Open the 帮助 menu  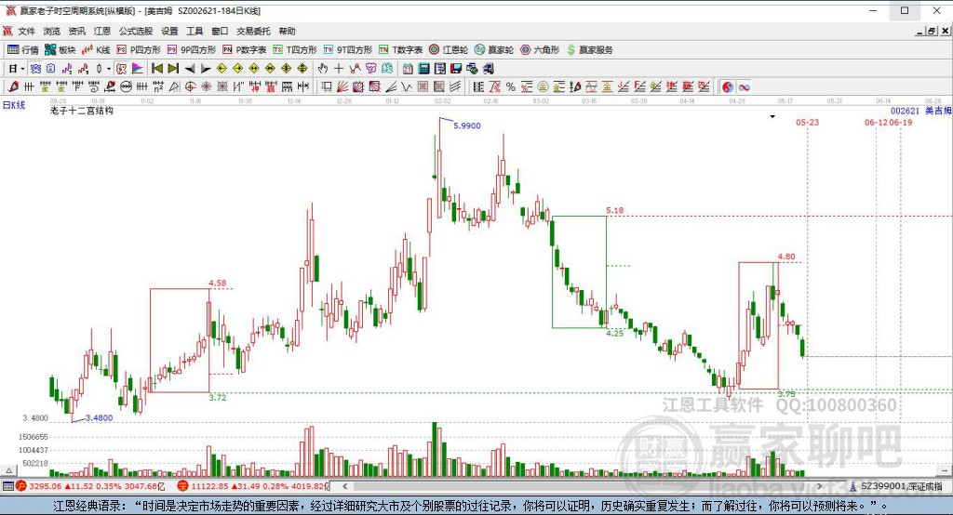pos(287,31)
